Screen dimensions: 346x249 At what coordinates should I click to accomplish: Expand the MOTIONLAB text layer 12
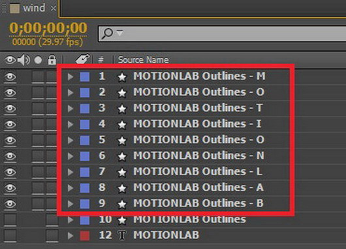(71, 235)
